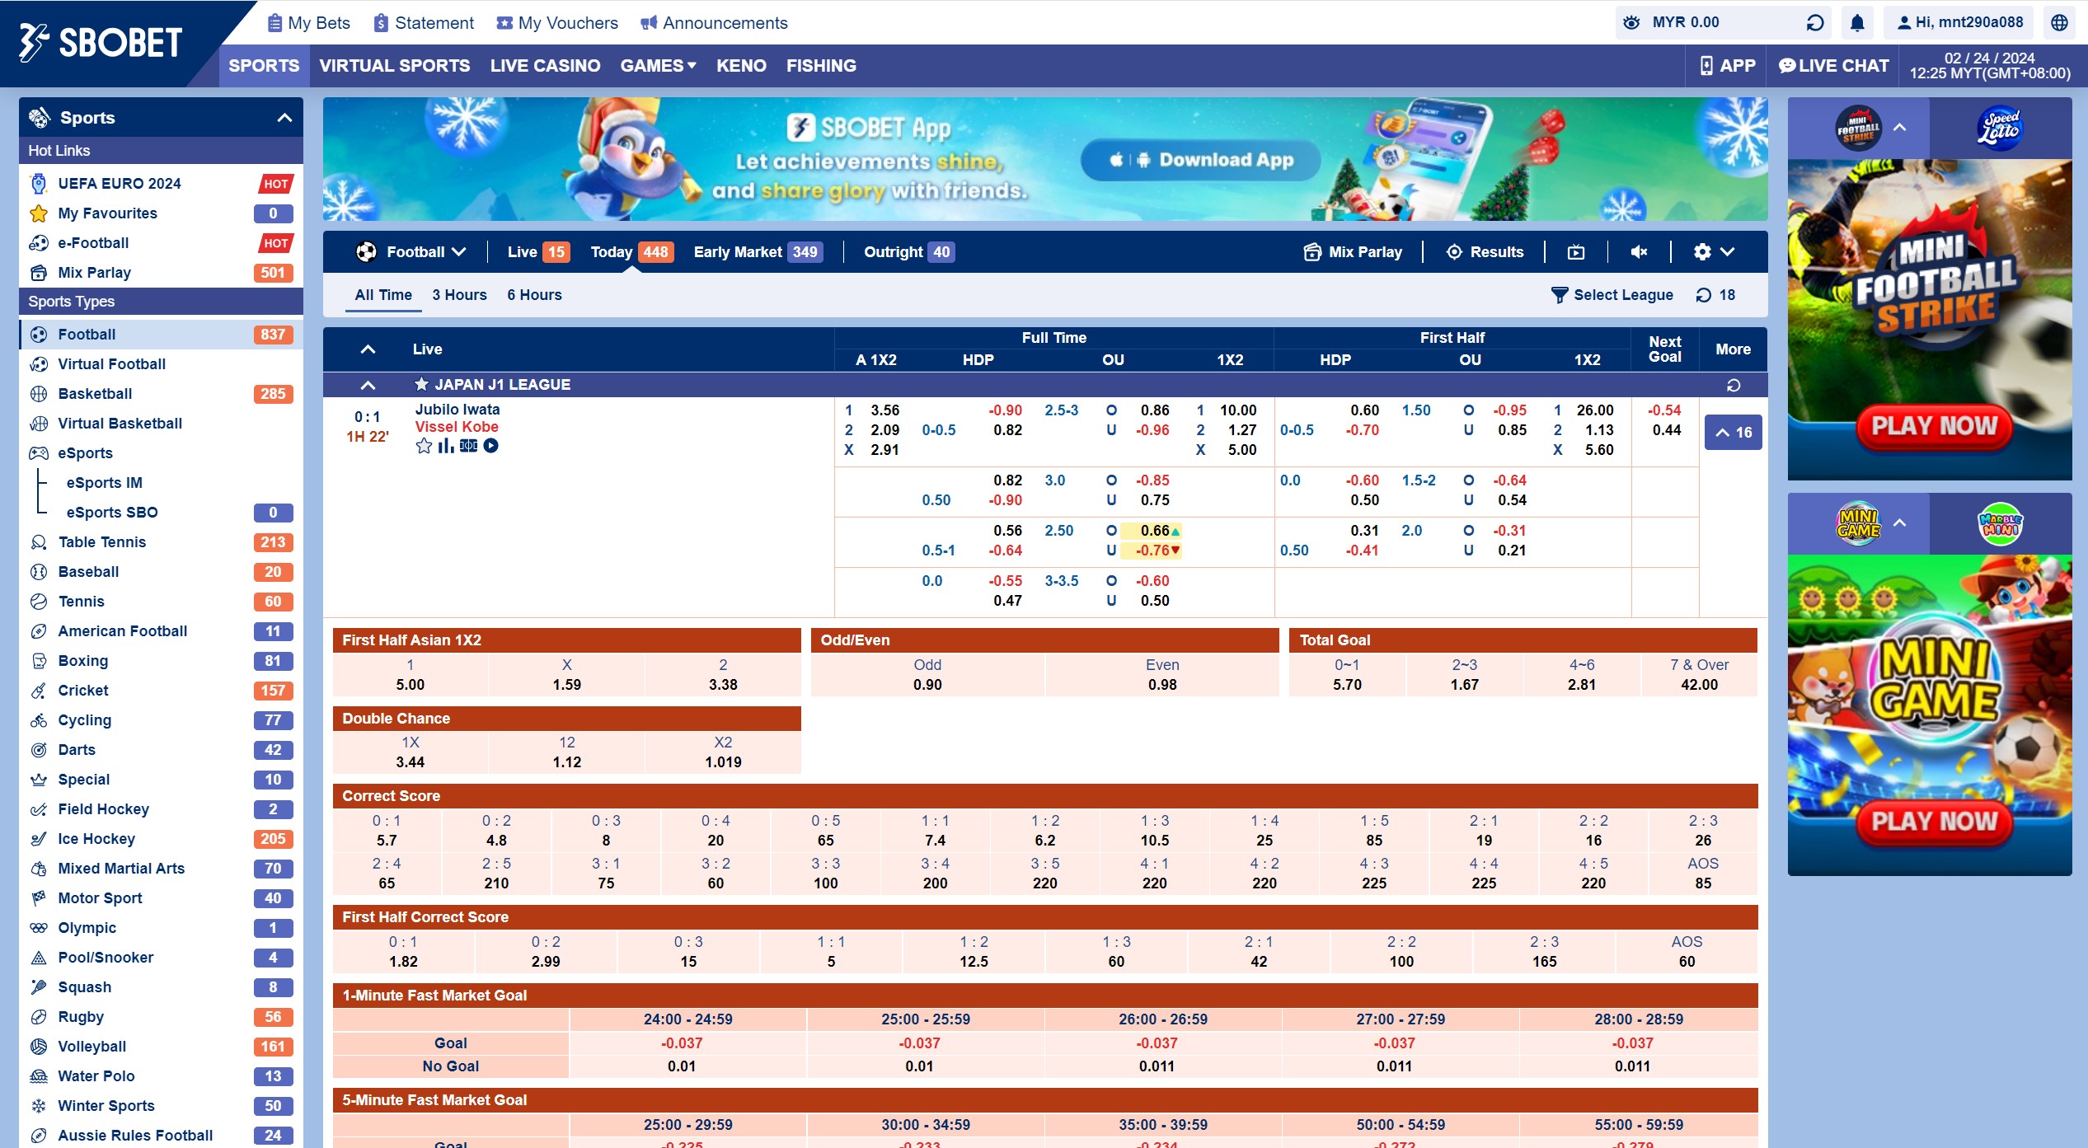The height and width of the screenshot is (1148, 2088).
Task: Open Select League filter
Action: coord(1612,295)
